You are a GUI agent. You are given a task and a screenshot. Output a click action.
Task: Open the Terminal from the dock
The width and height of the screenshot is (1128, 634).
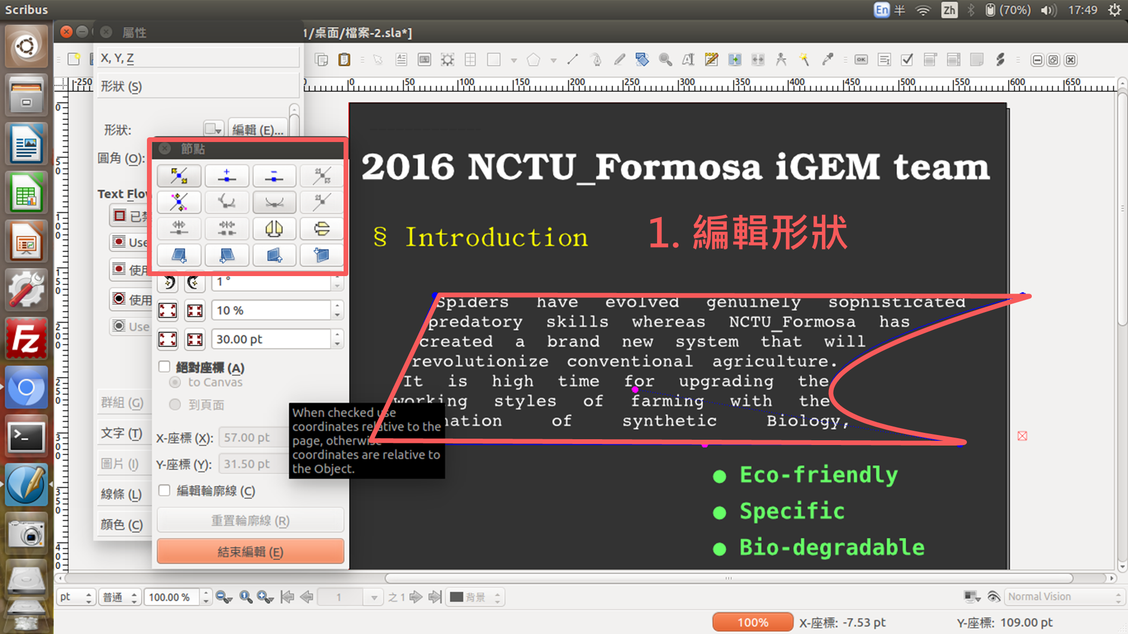26,437
